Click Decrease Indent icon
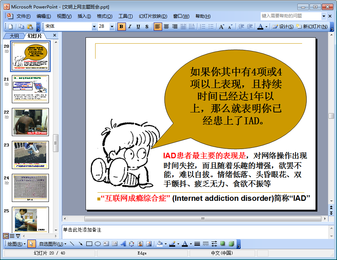The image size is (337, 260). pos(241,27)
